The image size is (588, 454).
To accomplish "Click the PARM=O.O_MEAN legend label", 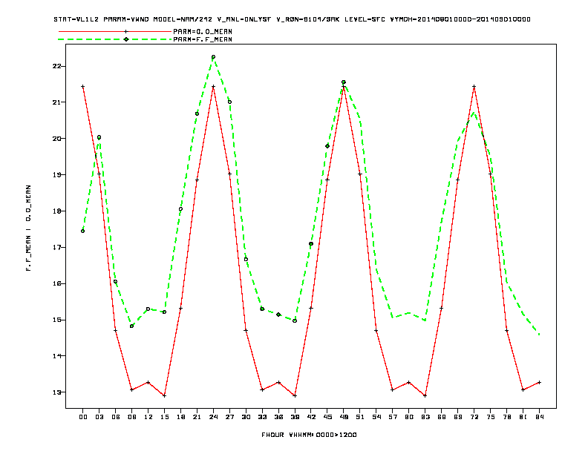I will point(203,32).
